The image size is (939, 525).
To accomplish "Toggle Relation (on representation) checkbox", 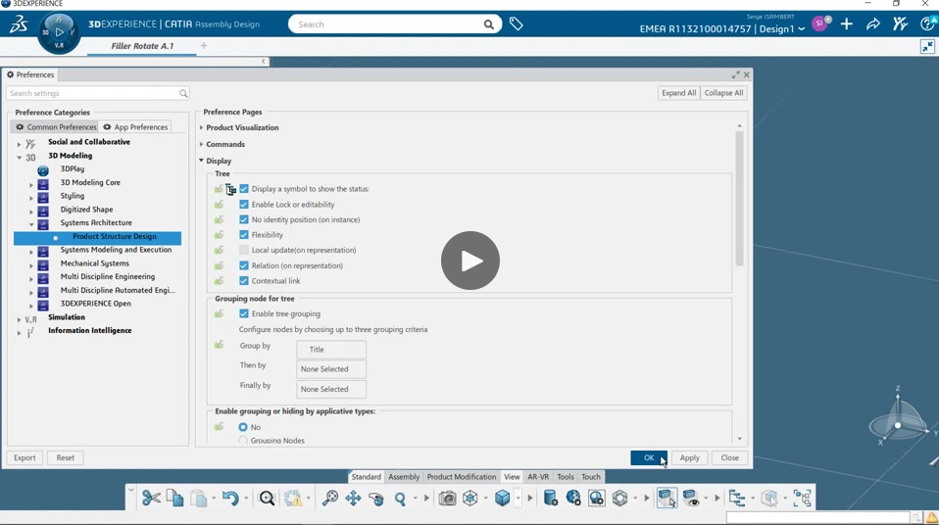I will (244, 265).
